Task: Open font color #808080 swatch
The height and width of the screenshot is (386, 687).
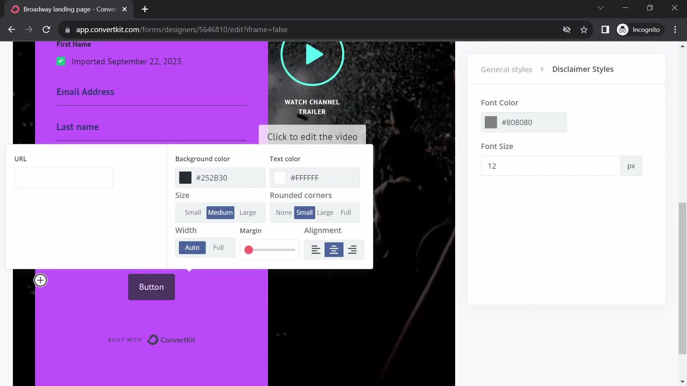Action: [491, 122]
